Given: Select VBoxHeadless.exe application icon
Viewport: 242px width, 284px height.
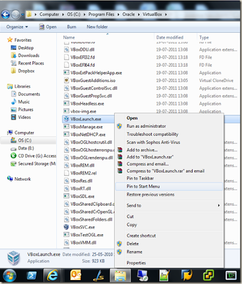Looking at the screenshot, I should (x=66, y=104).
